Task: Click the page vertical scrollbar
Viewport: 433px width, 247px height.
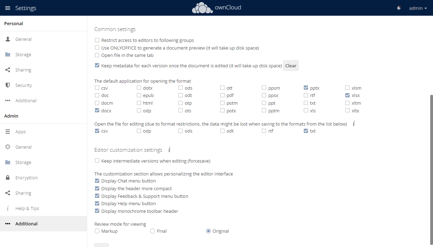Action: click(431, 167)
